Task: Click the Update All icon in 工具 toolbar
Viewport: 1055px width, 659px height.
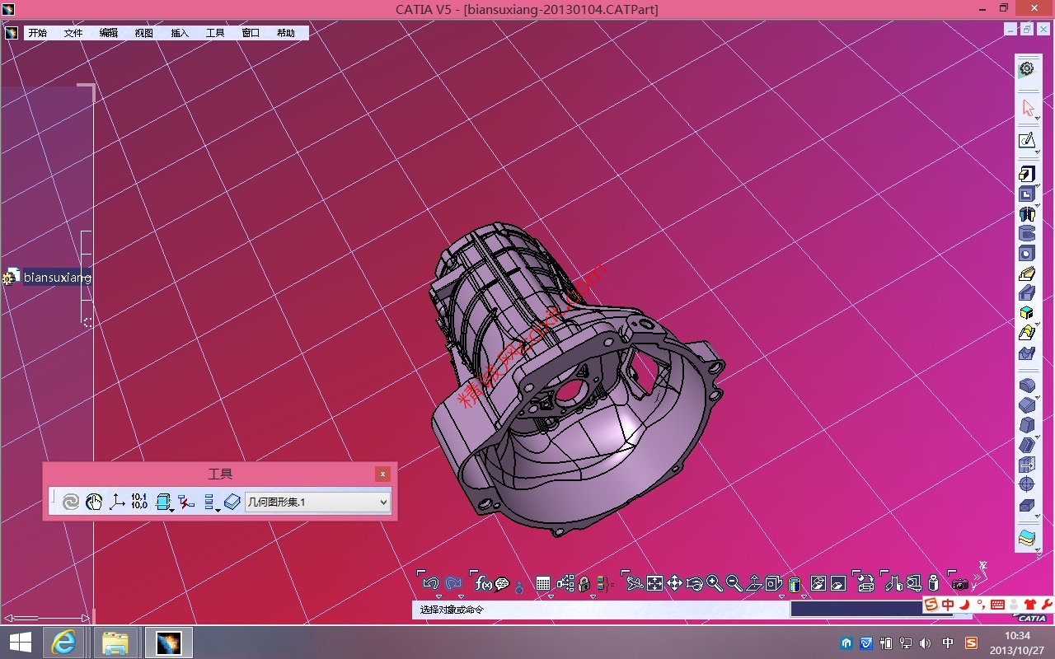Action: [71, 502]
